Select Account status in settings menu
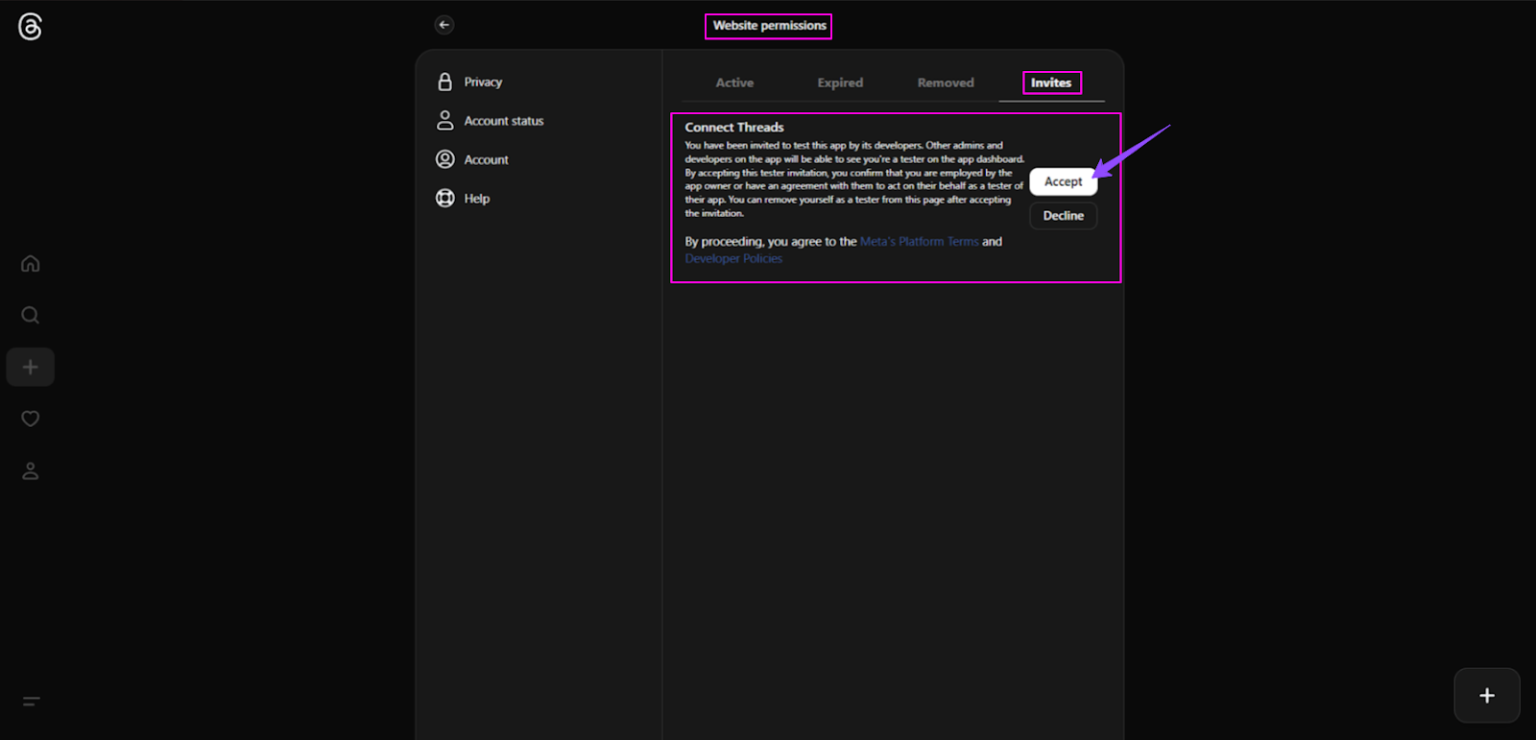The image size is (1536, 740). coord(503,121)
